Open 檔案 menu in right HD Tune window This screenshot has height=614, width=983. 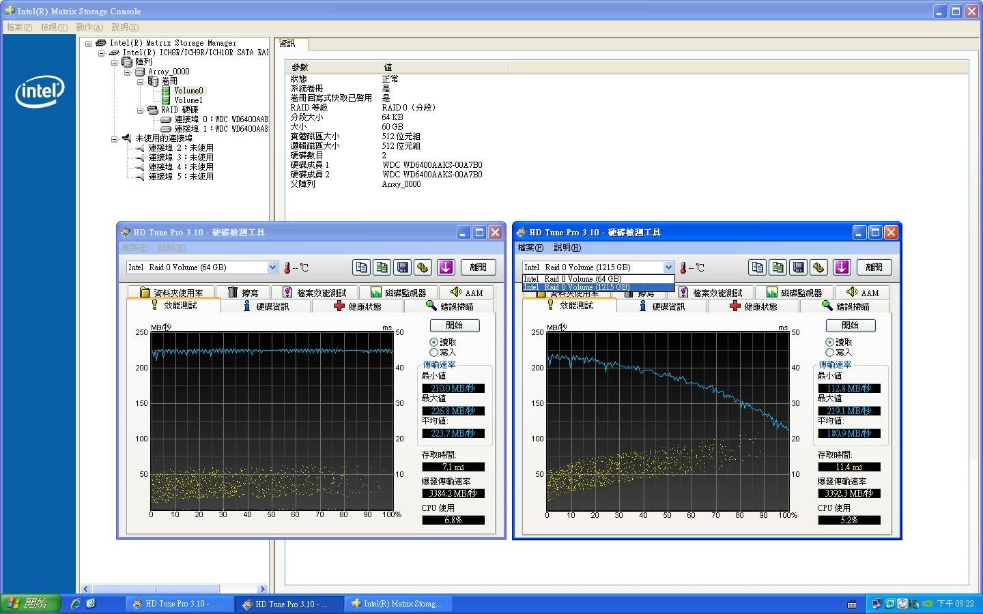click(x=530, y=248)
